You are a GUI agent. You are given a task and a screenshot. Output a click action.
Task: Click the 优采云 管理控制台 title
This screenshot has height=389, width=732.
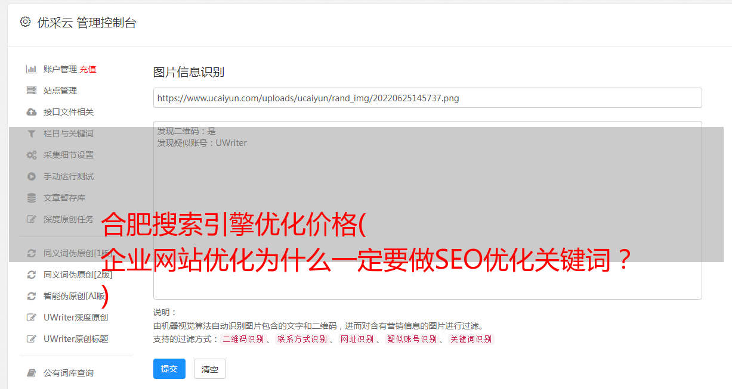87,23
